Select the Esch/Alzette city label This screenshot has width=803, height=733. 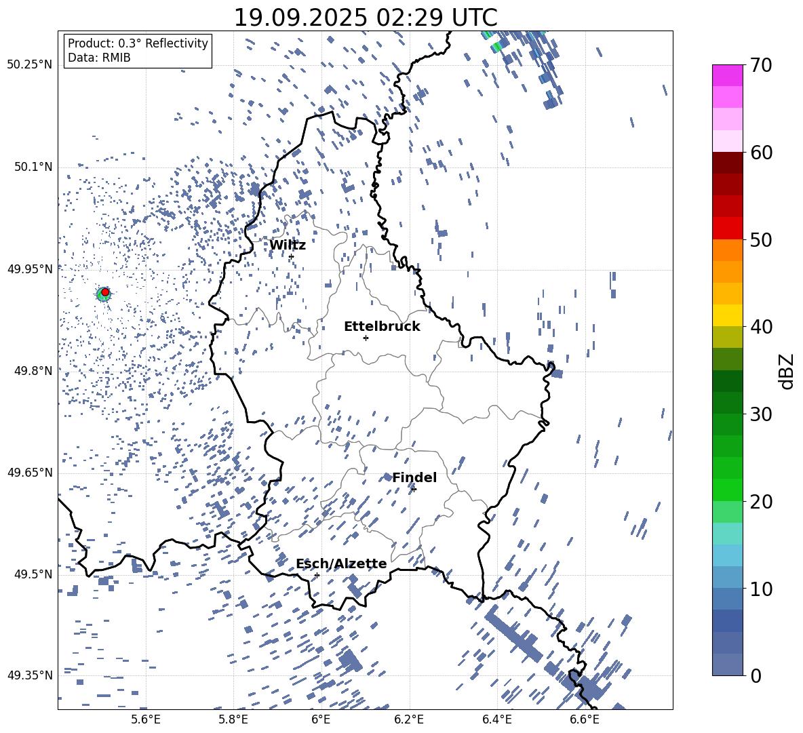[341, 564]
